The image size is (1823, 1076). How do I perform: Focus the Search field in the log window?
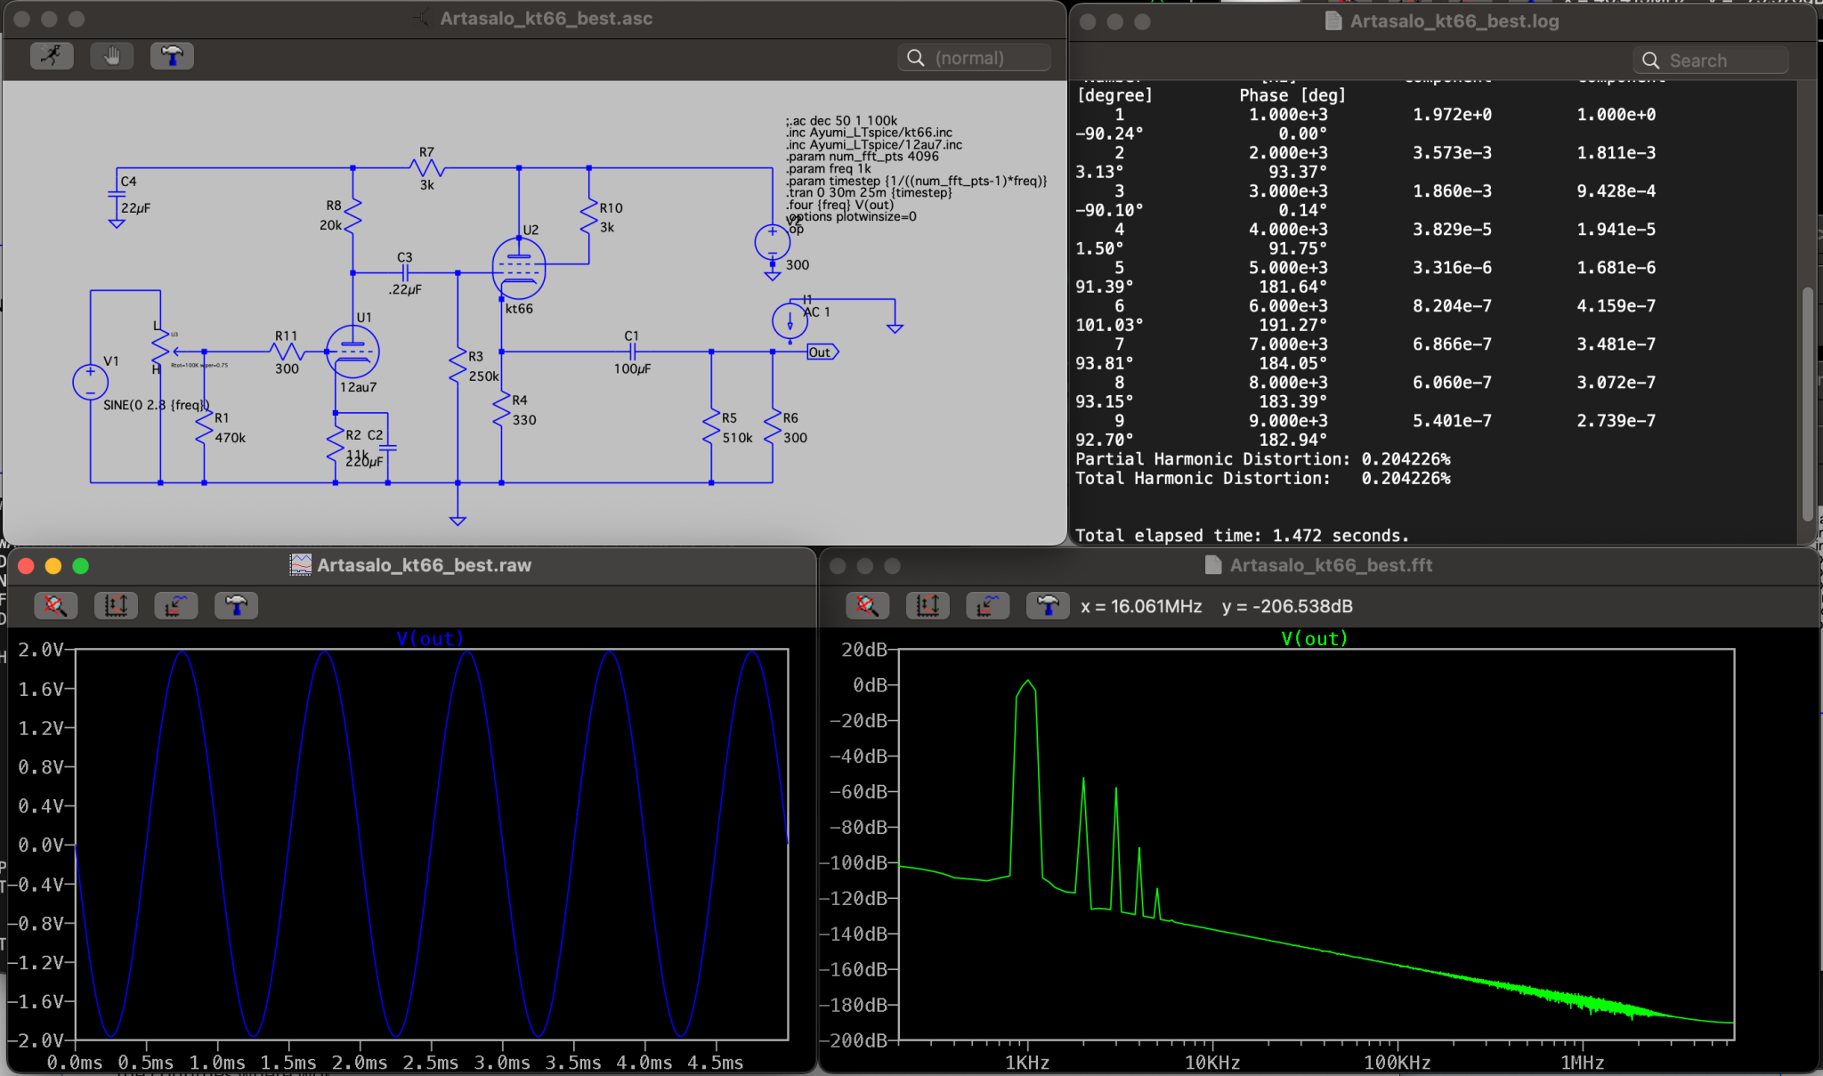tap(1711, 61)
